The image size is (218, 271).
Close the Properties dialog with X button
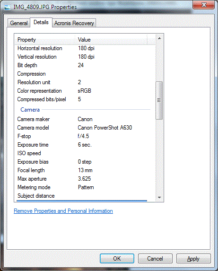pyautogui.click(x=204, y=5)
